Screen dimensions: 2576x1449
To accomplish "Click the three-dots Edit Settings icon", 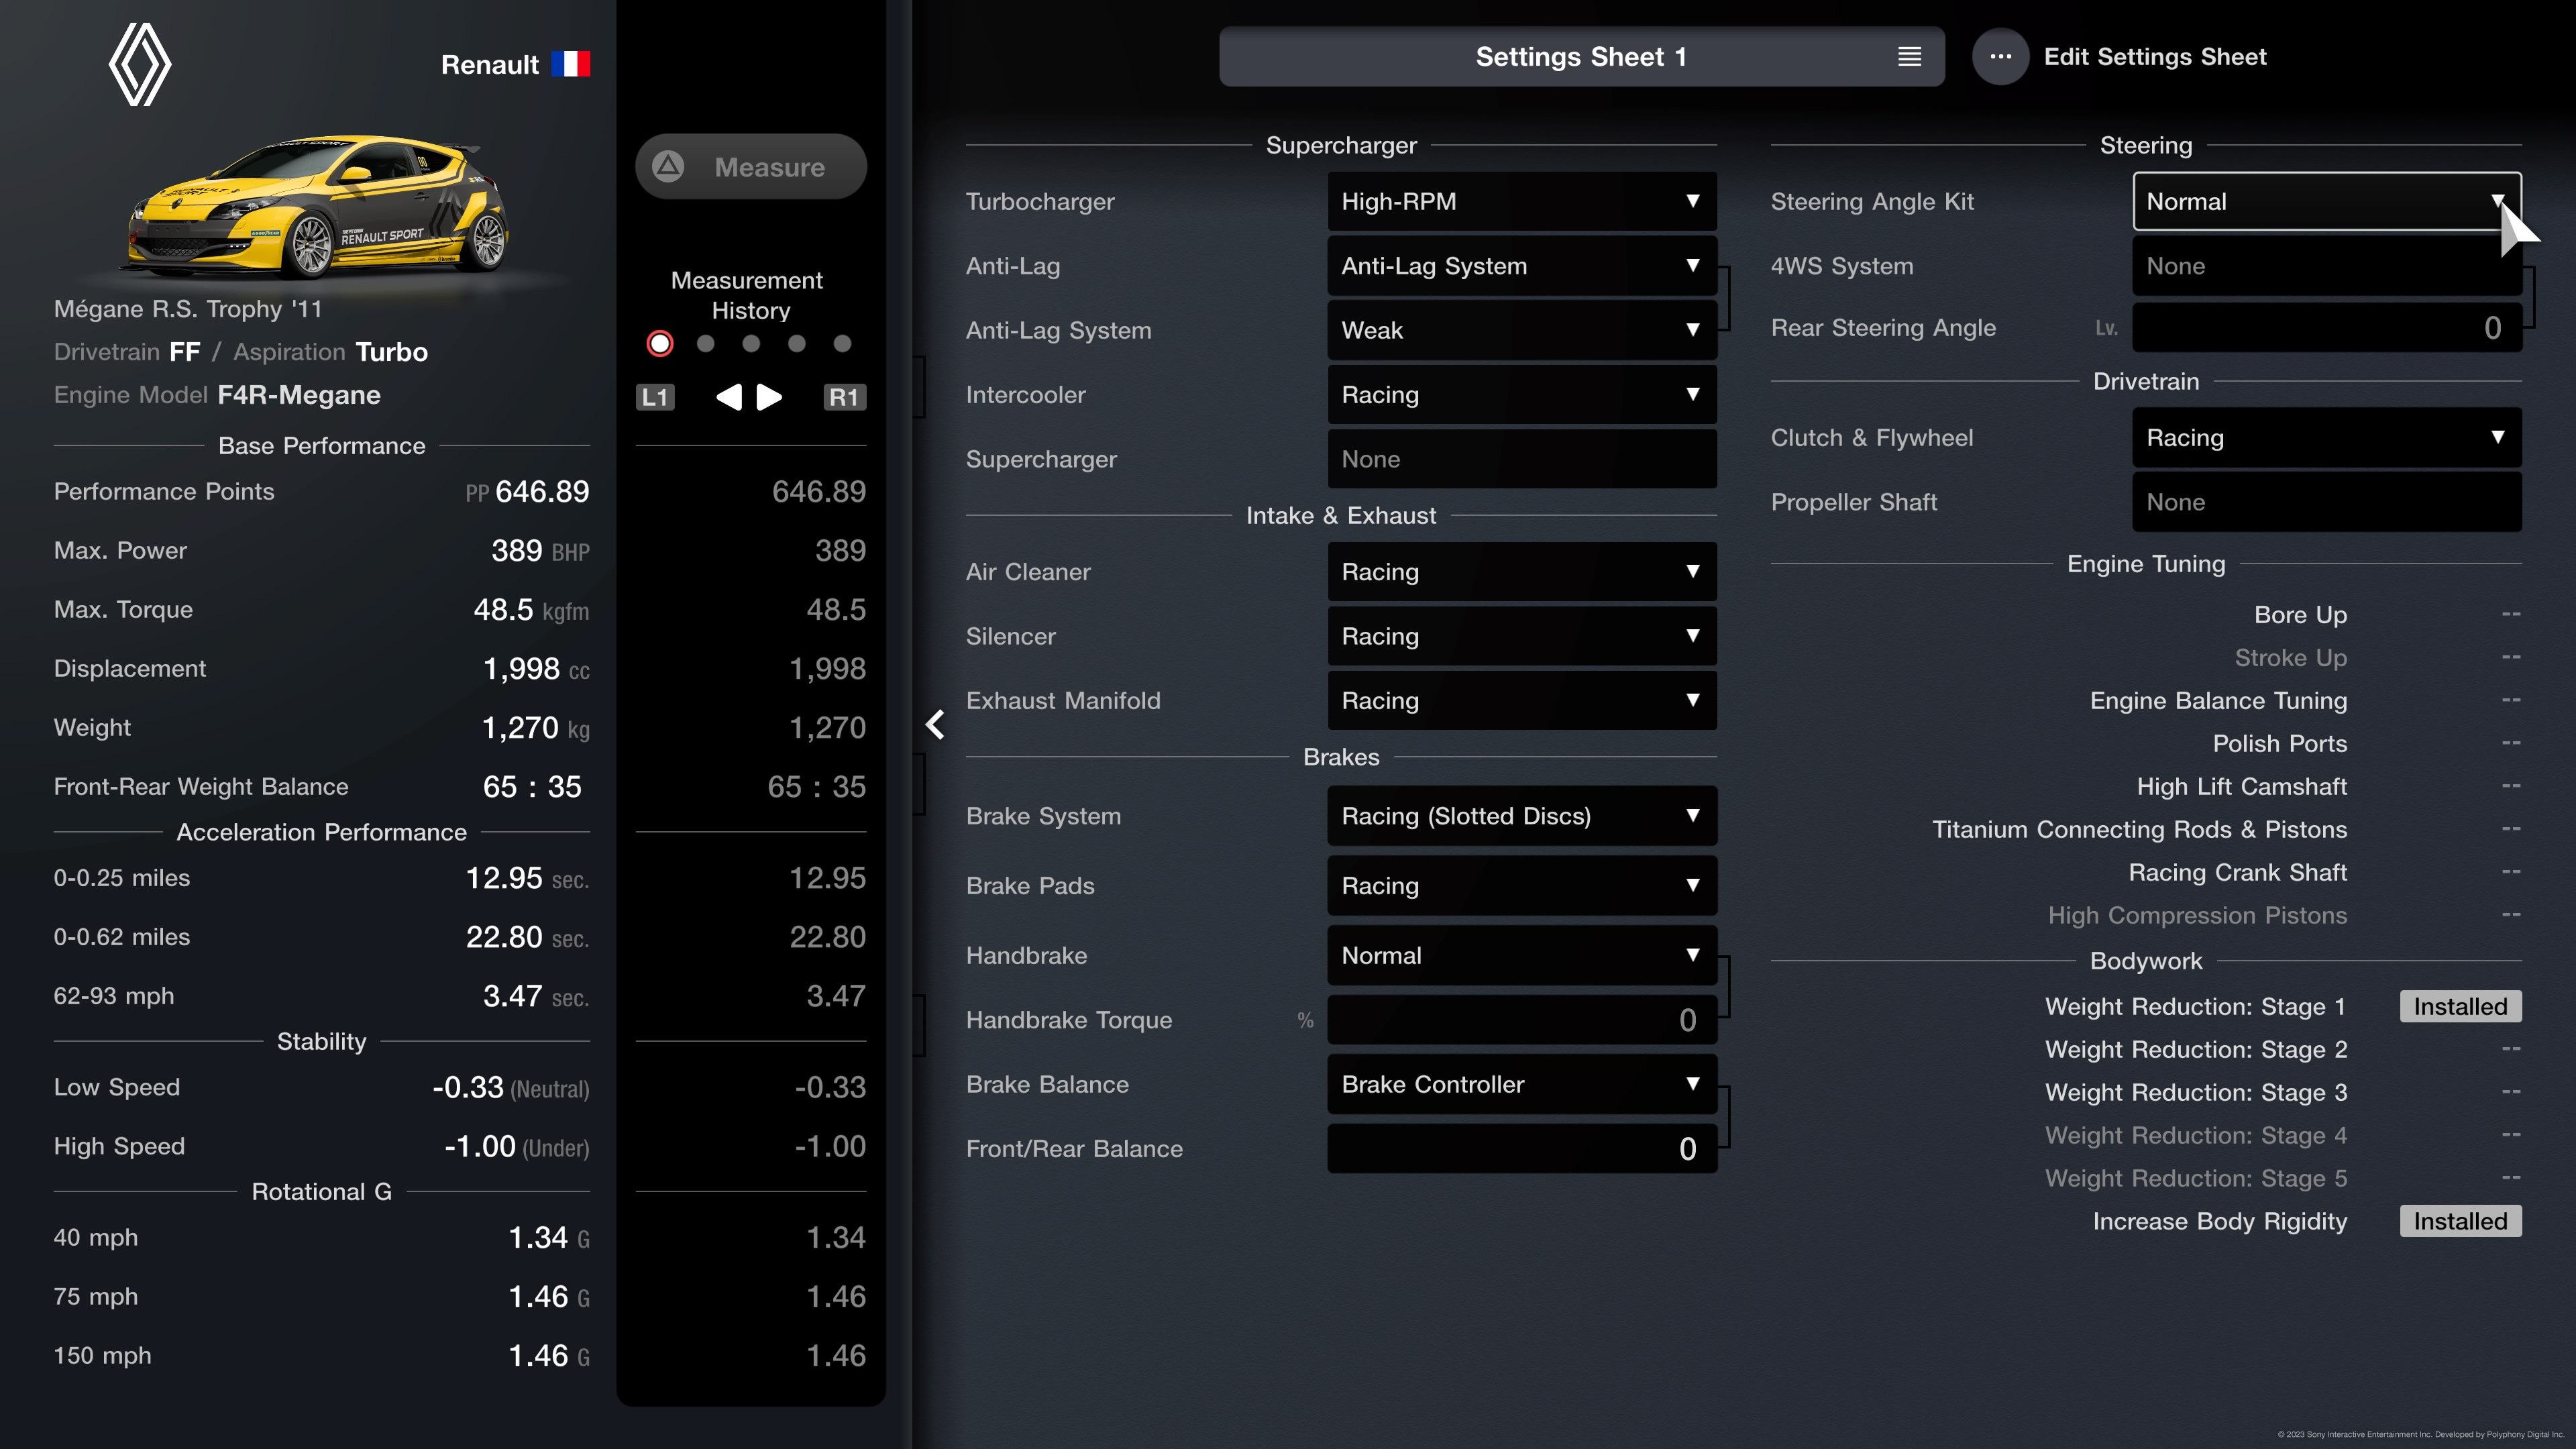I will tap(2000, 57).
